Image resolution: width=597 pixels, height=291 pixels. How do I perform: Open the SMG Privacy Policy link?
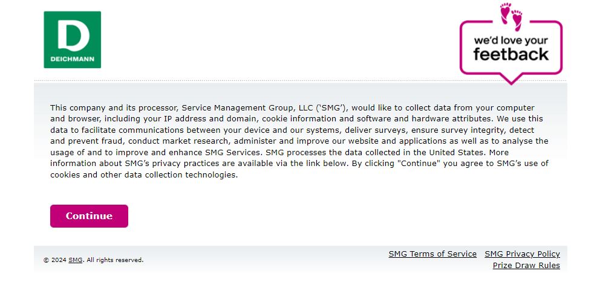(x=523, y=254)
